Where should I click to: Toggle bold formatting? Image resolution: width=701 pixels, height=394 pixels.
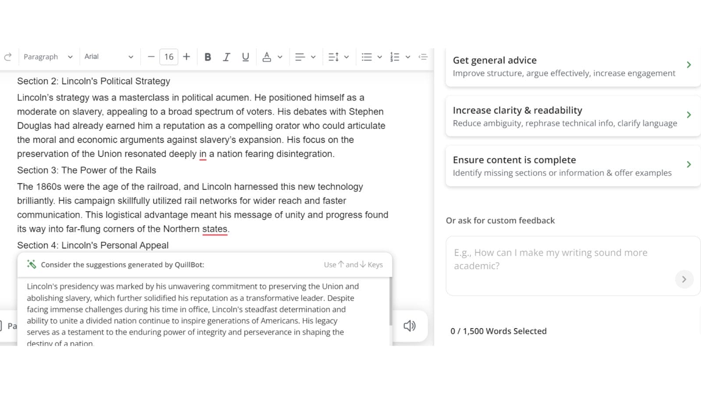pyautogui.click(x=208, y=56)
